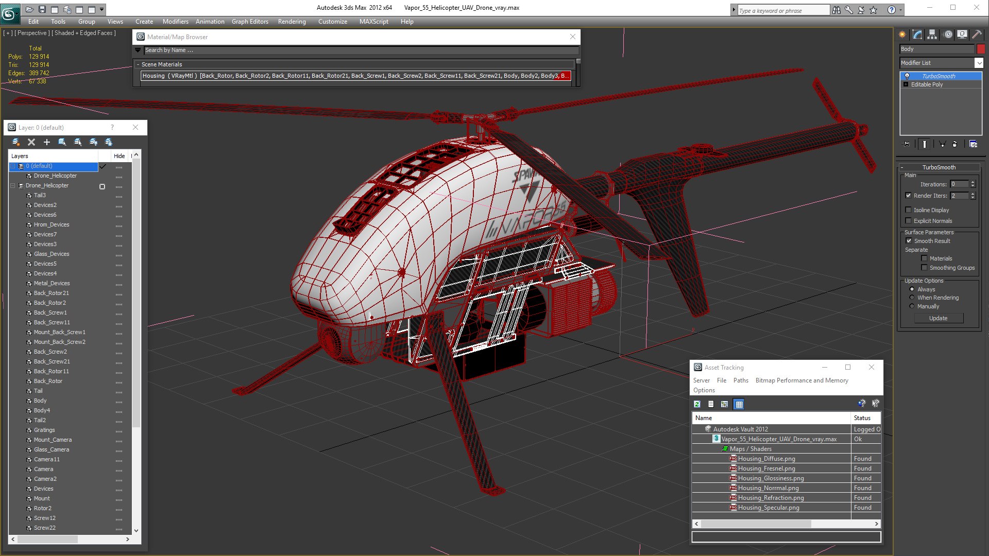This screenshot has width=989, height=556.
Task: Enable Separate by Smoothing Groups checkbox
Action: (x=924, y=268)
